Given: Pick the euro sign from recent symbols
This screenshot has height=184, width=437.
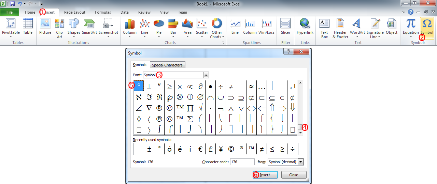Looking at the screenshot, I should coord(200,149).
